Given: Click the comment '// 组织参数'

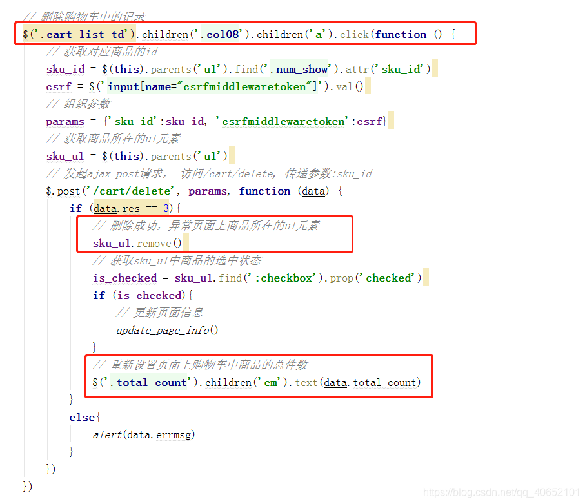Looking at the screenshot, I should (x=78, y=104).
